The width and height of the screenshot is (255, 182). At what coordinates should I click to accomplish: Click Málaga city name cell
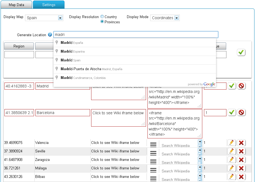(41, 168)
